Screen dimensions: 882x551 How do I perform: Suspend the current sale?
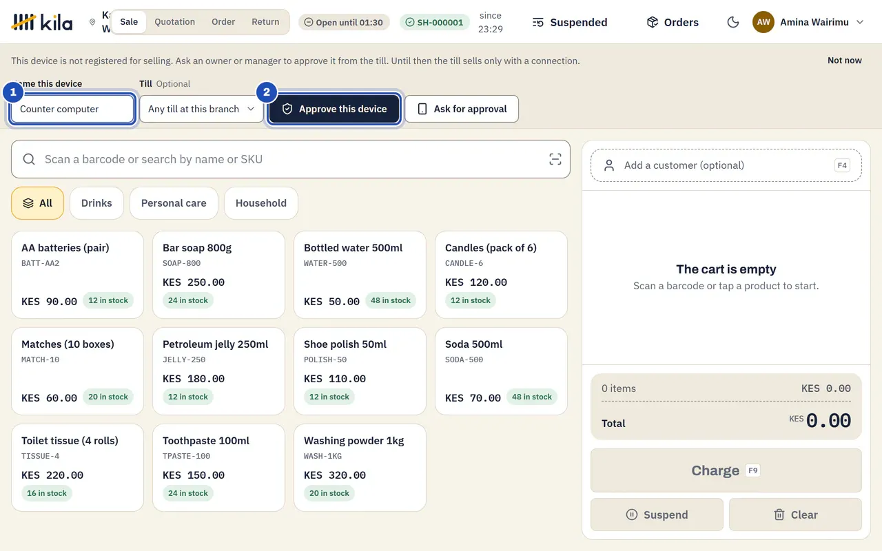(x=657, y=514)
